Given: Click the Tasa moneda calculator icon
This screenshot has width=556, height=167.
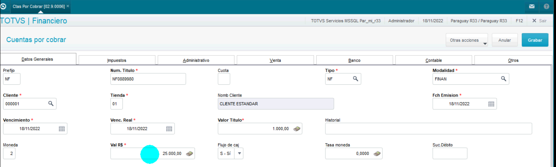Looking at the screenshot, I should 377,153.
